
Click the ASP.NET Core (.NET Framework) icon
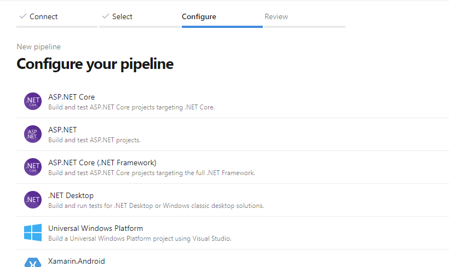point(33,167)
